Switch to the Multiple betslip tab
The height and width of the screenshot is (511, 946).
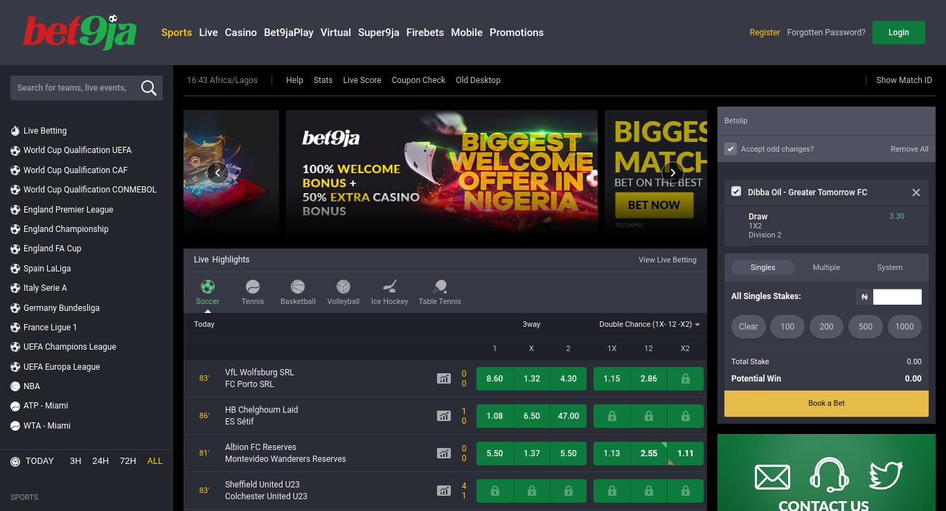tap(826, 267)
